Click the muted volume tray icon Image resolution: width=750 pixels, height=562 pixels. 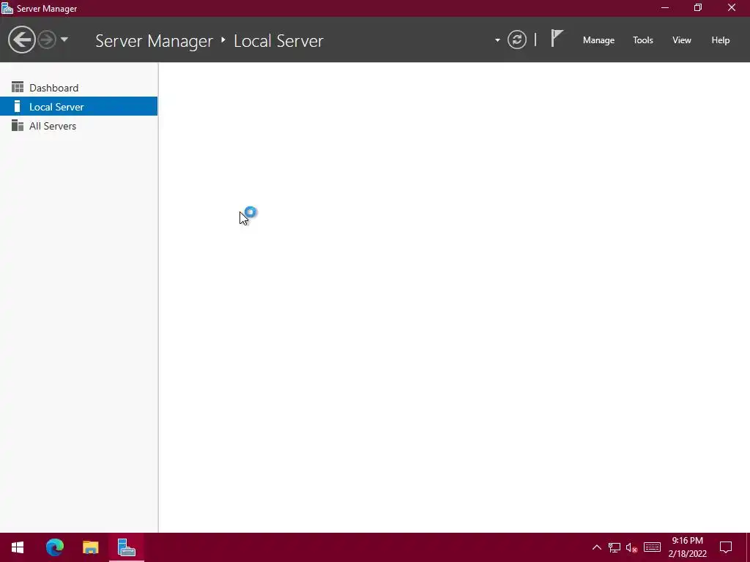coord(631,547)
